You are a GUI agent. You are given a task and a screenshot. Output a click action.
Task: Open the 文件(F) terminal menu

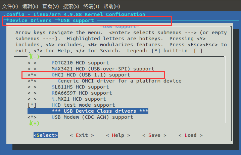click(10, 6)
